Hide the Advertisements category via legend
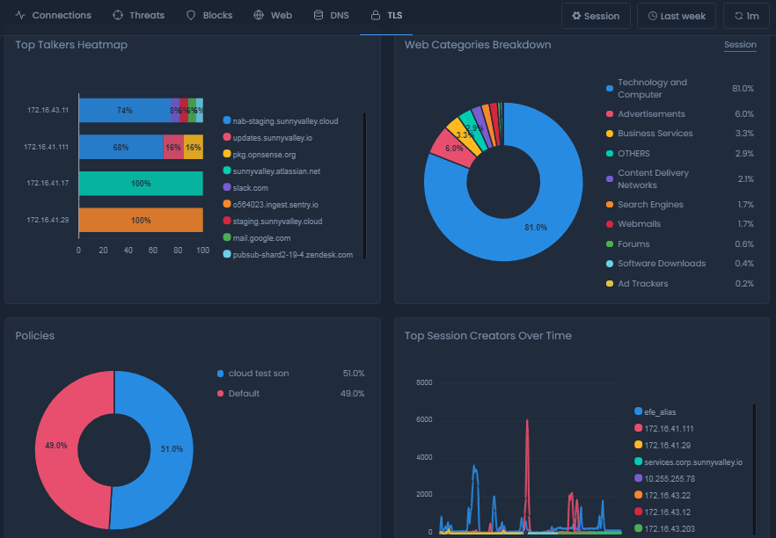Viewport: 776px width, 538px height. coord(649,113)
